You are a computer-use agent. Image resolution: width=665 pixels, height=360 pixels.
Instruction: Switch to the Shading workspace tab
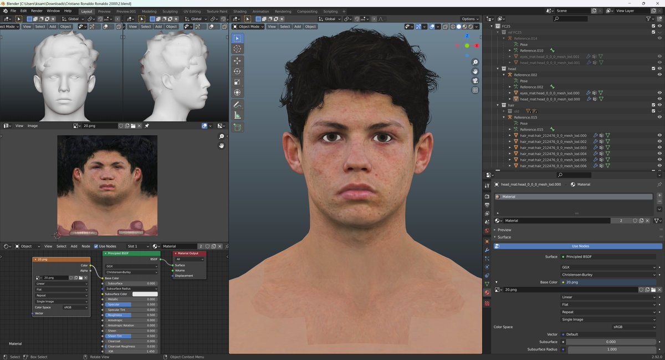(x=240, y=11)
